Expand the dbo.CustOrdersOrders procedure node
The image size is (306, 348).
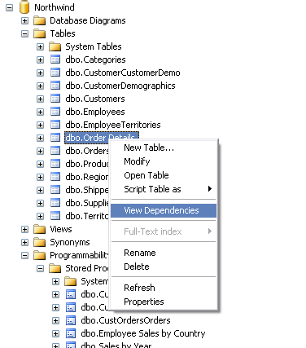click(x=55, y=320)
